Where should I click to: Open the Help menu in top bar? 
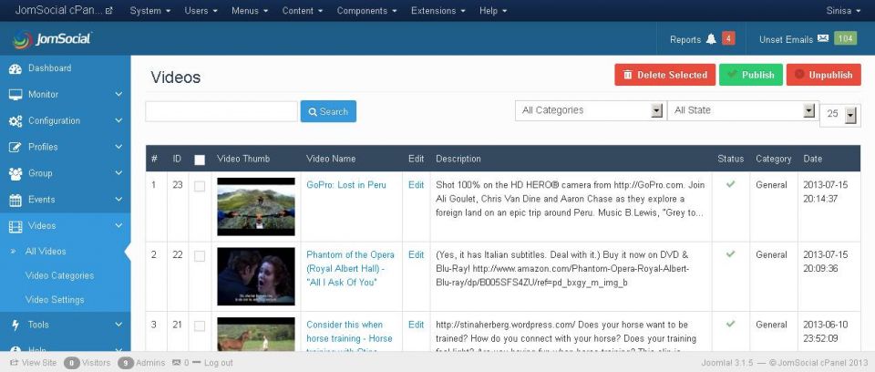493,11
